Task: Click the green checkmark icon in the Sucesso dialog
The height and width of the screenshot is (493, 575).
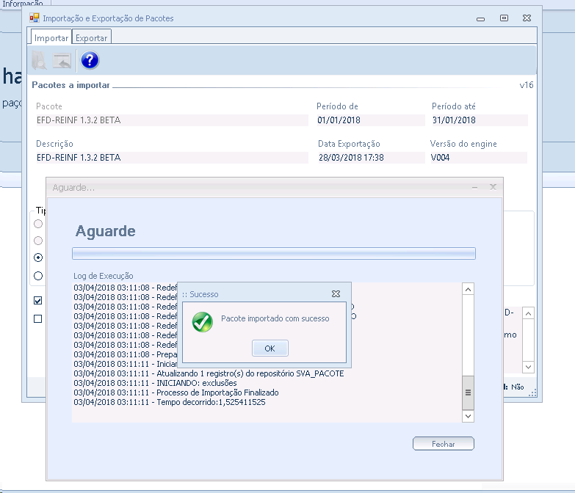Action: click(x=202, y=321)
